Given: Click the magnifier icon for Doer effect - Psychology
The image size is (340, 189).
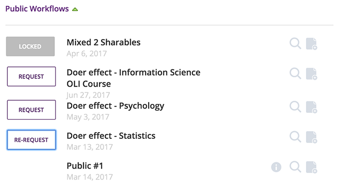Looking at the screenshot, I should 296,107.
